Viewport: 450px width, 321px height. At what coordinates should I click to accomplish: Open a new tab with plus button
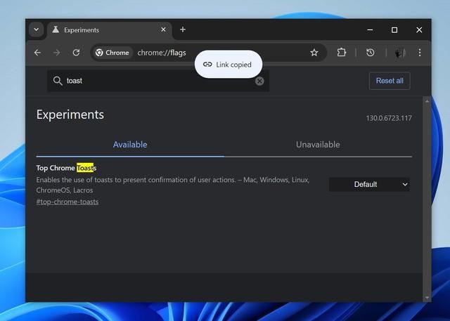(x=183, y=30)
